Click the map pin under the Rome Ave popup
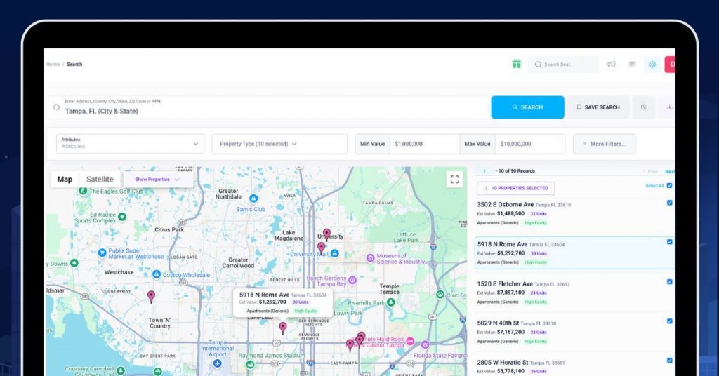This screenshot has width=719, height=376. (x=283, y=328)
